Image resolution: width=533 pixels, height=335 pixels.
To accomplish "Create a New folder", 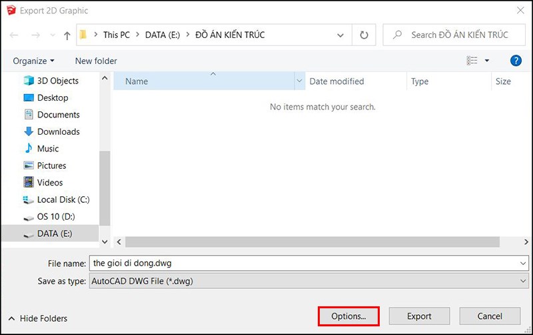I will tap(96, 61).
